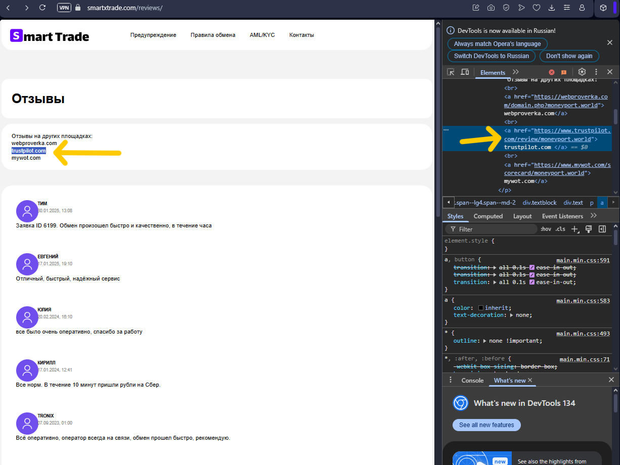Click the avatar of reviewer ТИМ

click(27, 211)
